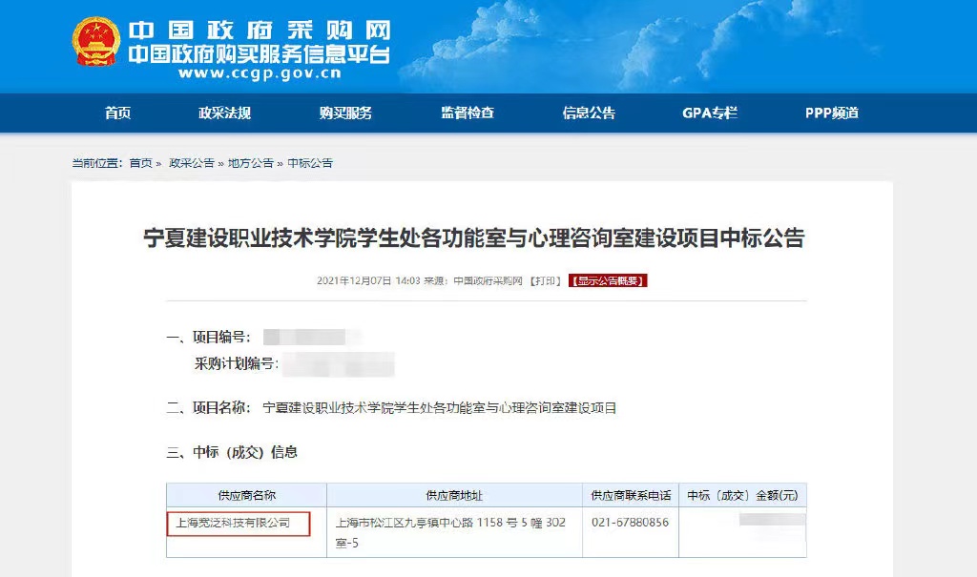This screenshot has width=977, height=577.
Task: Click the announcement headline 宁夏建设职业技术学院…中标公告
Action: (x=474, y=238)
